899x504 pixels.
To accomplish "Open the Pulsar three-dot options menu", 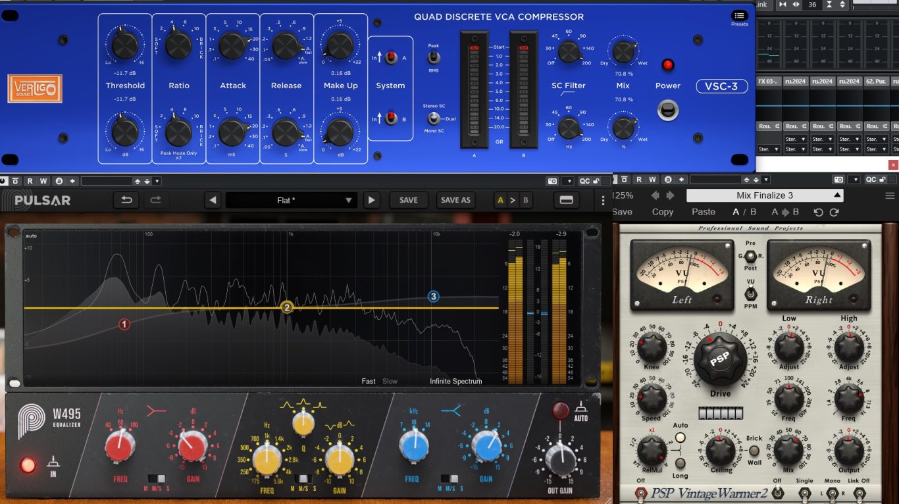I will point(603,200).
